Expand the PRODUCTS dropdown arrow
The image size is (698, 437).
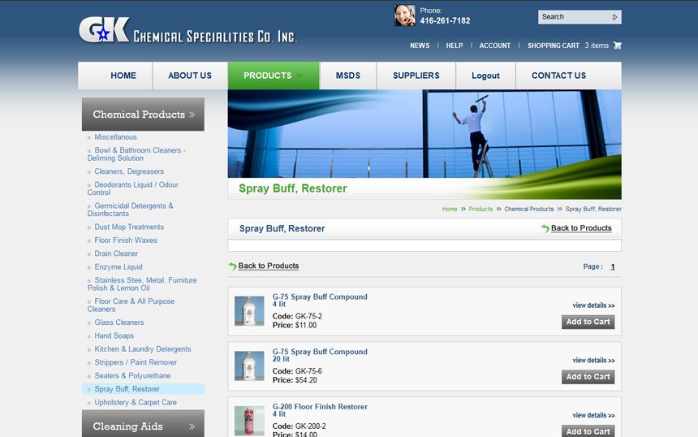click(299, 76)
